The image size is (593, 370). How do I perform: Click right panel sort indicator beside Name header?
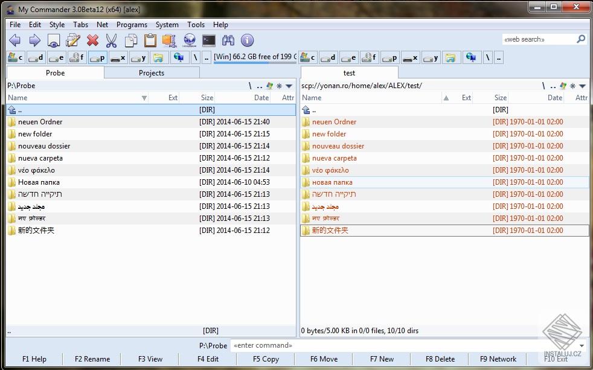446,98
